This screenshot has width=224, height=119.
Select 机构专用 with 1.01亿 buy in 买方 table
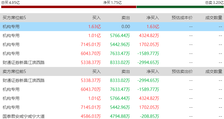[11, 36]
